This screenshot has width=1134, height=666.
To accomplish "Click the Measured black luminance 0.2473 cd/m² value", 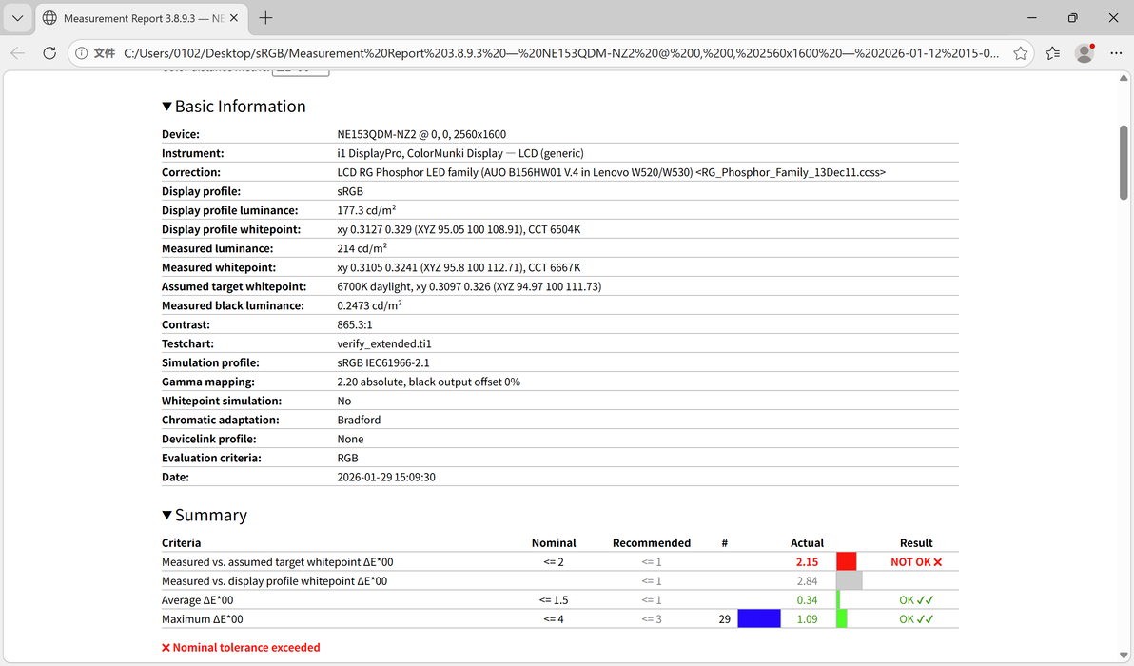I will point(369,305).
